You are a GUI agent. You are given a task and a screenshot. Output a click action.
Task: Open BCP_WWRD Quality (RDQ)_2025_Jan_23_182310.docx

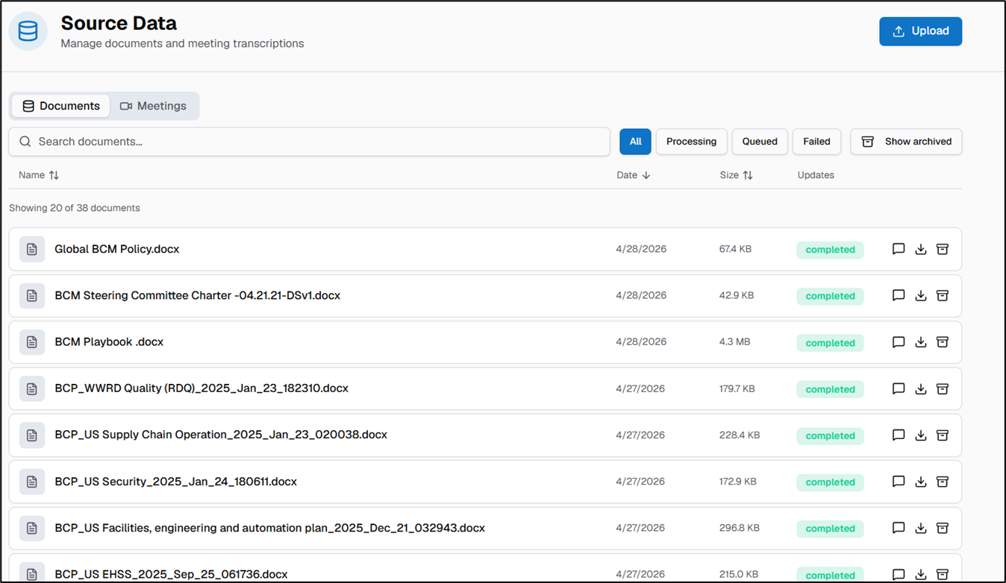coord(201,388)
